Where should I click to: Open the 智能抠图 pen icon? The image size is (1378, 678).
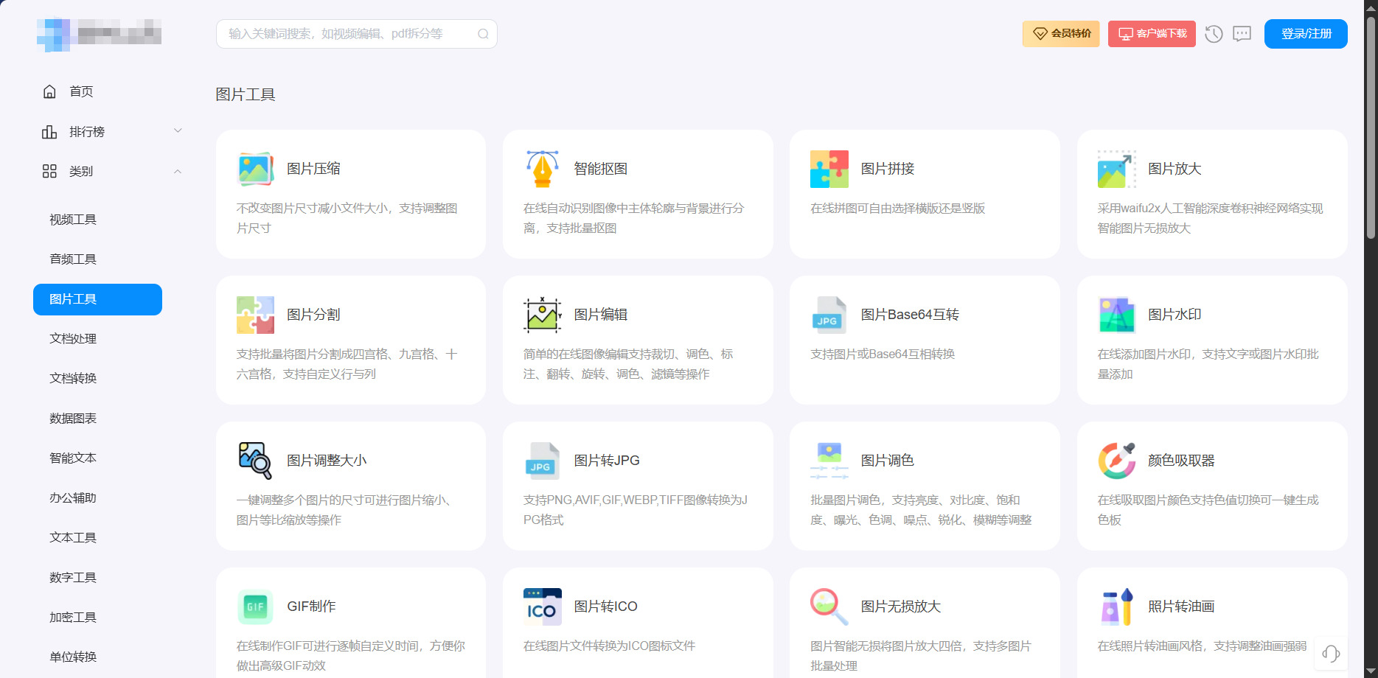(x=542, y=169)
